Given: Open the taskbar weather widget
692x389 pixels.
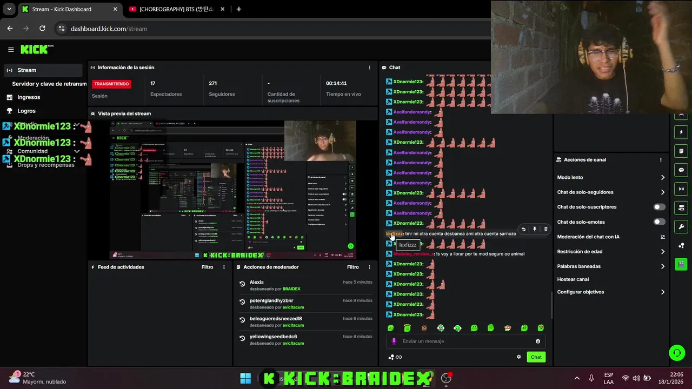Looking at the screenshot, I should tap(38, 378).
